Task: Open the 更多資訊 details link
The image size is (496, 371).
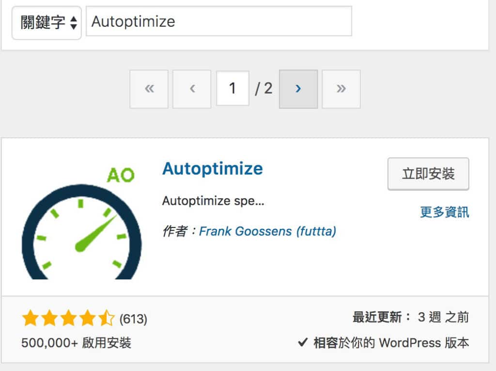Action: [444, 212]
